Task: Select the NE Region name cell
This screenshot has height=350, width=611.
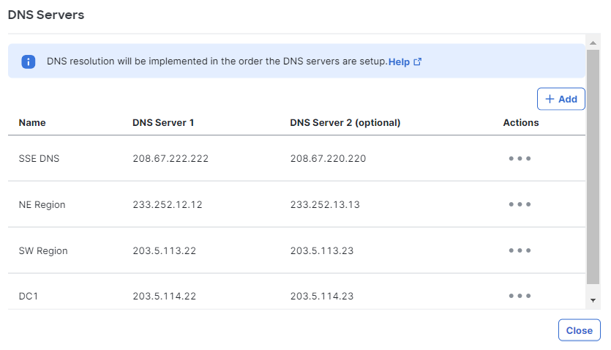Action: click(42, 204)
